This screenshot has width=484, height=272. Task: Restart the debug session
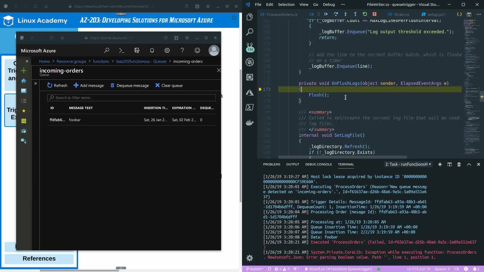(x=365, y=14)
